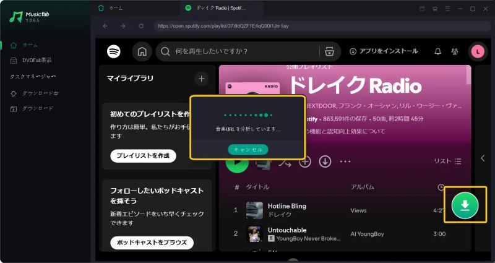The width and height of the screenshot is (495, 263).
Task: Click the magnifier search icon
Action: coord(165,51)
